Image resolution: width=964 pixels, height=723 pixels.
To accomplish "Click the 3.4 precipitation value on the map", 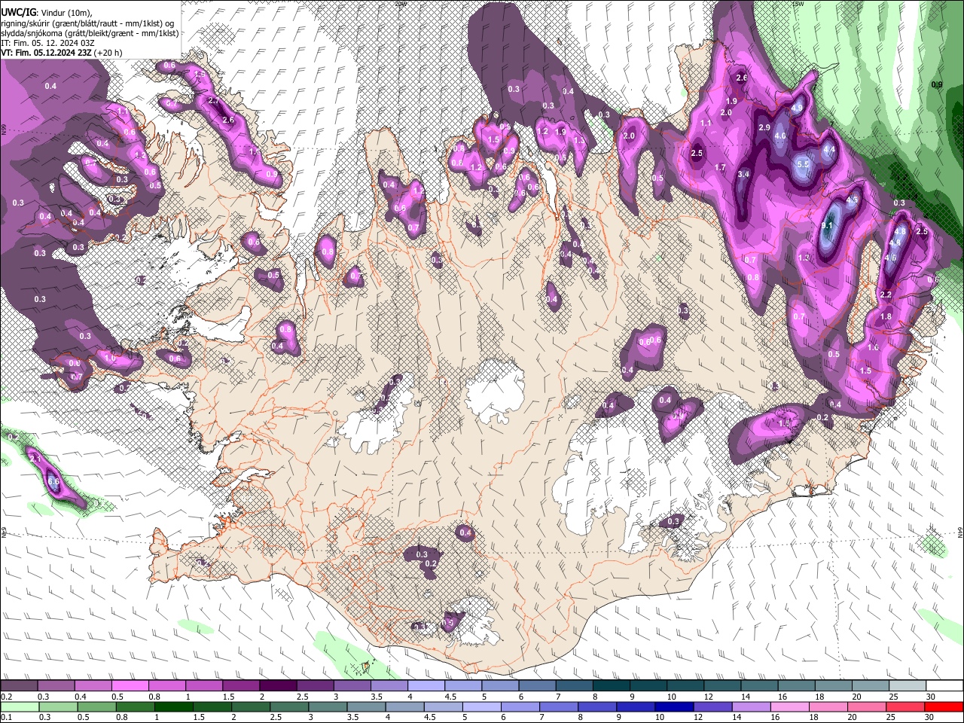I will (744, 174).
